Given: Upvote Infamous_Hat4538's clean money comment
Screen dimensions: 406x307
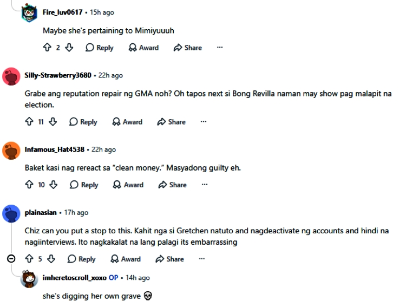Looking at the screenshot, I should coord(29,185).
